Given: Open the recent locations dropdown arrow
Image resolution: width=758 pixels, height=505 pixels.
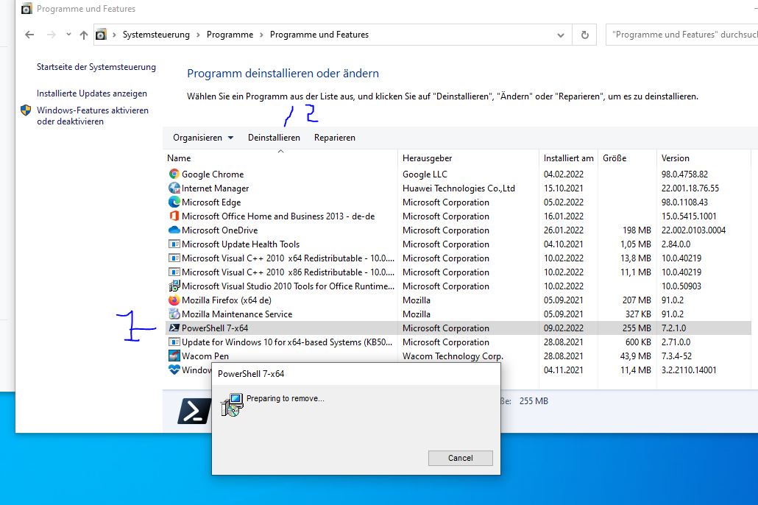Looking at the screenshot, I should click(68, 35).
